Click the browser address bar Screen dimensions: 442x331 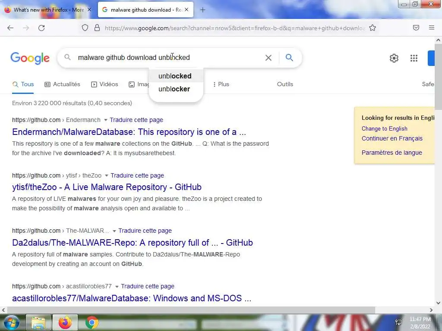point(234,28)
